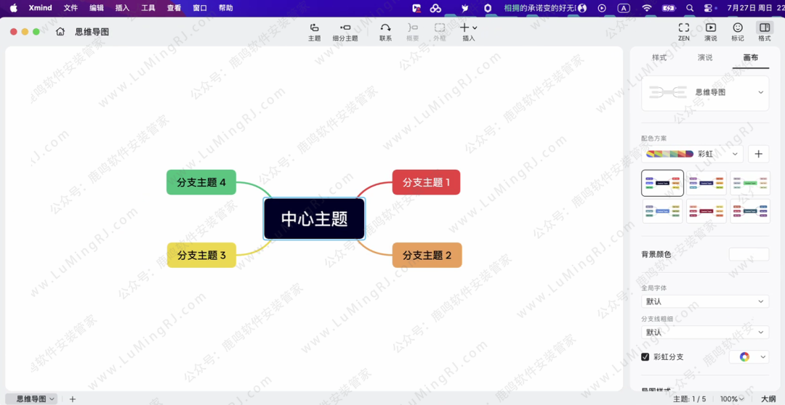This screenshot has width=785, height=405.
Task: Insert a subtopic using 细分主题
Action: (345, 32)
